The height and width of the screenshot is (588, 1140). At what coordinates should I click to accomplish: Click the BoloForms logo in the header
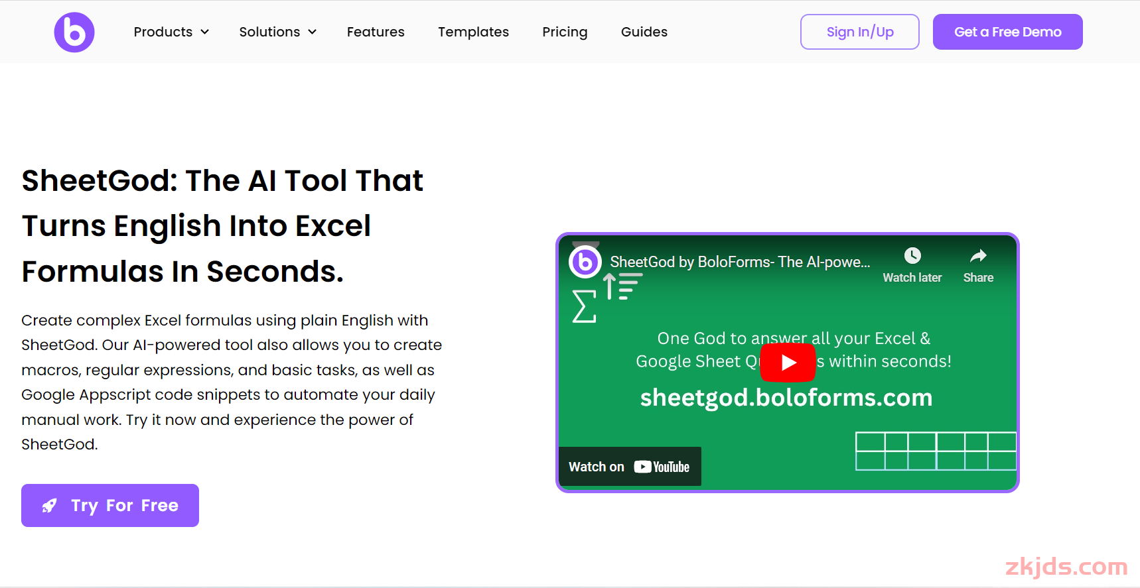point(74,32)
